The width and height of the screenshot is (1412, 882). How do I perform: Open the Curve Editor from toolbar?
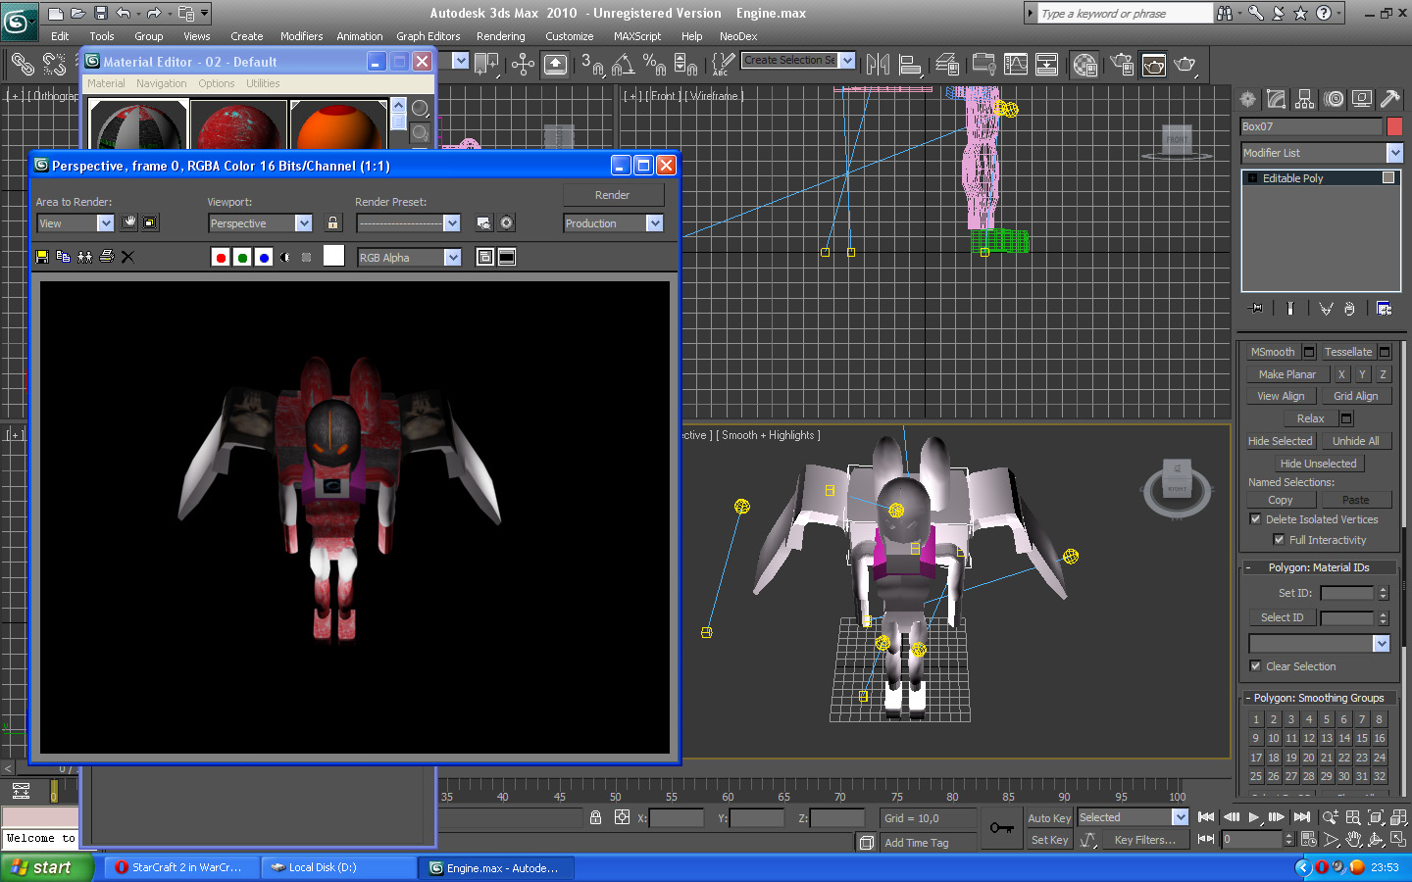pyautogui.click(x=1016, y=65)
